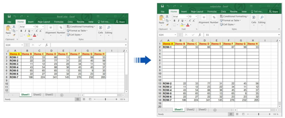Click the File button in Book1.xlsx

9,22
